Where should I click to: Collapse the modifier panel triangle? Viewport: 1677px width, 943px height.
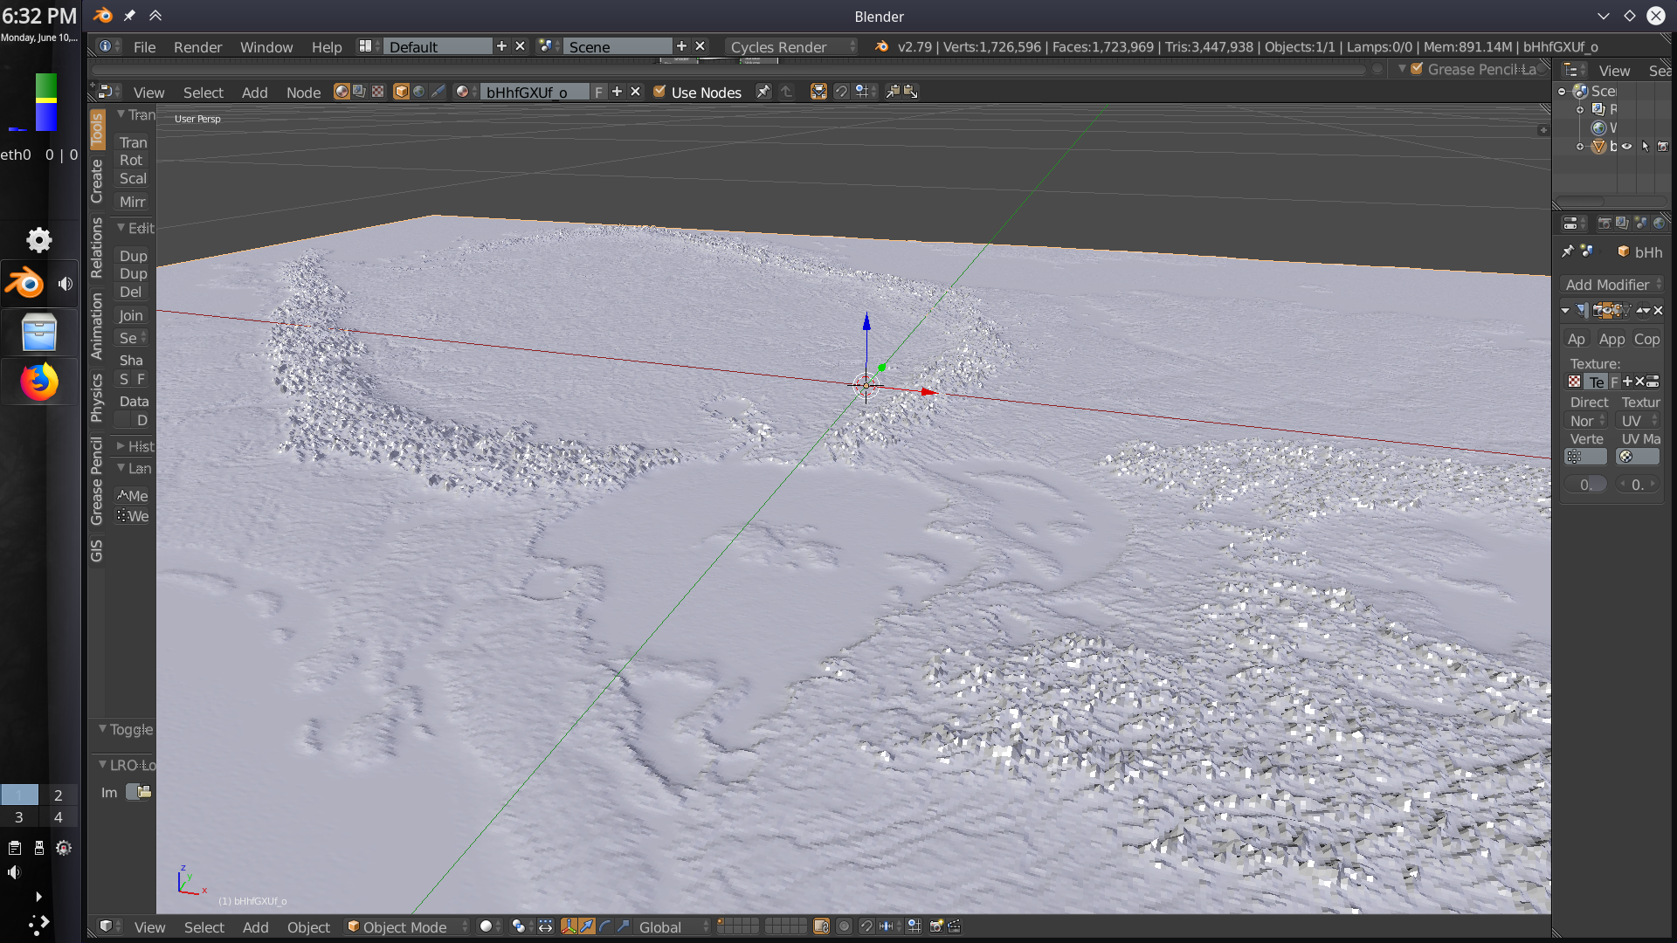click(x=1565, y=310)
